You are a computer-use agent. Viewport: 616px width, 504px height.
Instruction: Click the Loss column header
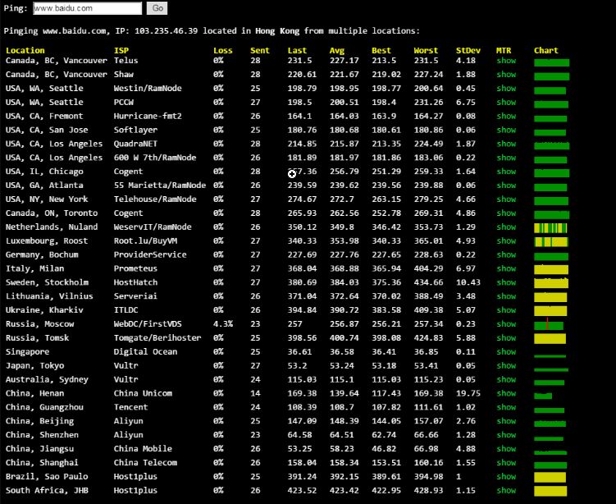tap(223, 50)
